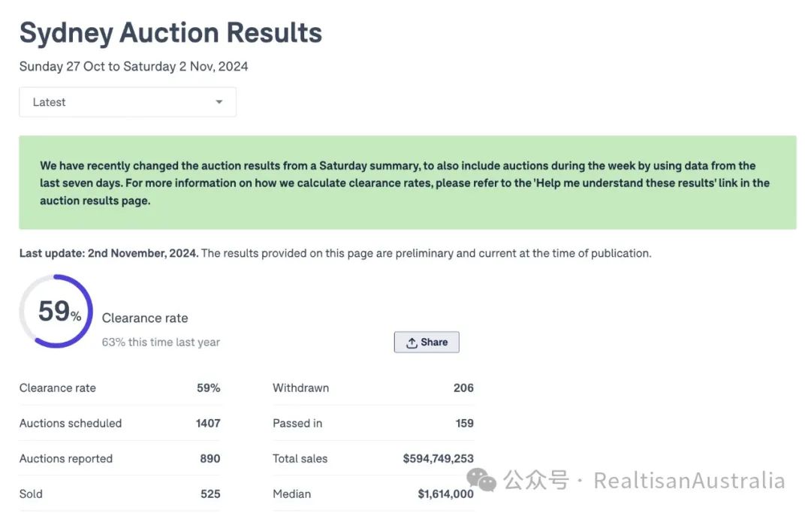Click the 59% clearance rate circular gauge

[x=56, y=311]
